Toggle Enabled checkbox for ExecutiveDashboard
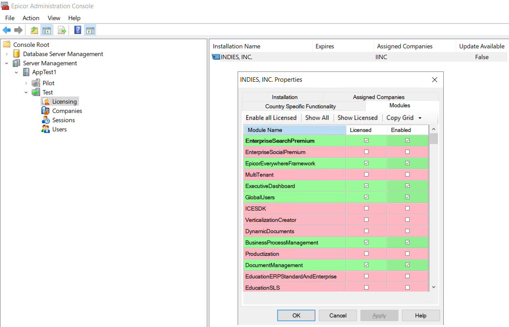509x327 pixels. tap(407, 186)
